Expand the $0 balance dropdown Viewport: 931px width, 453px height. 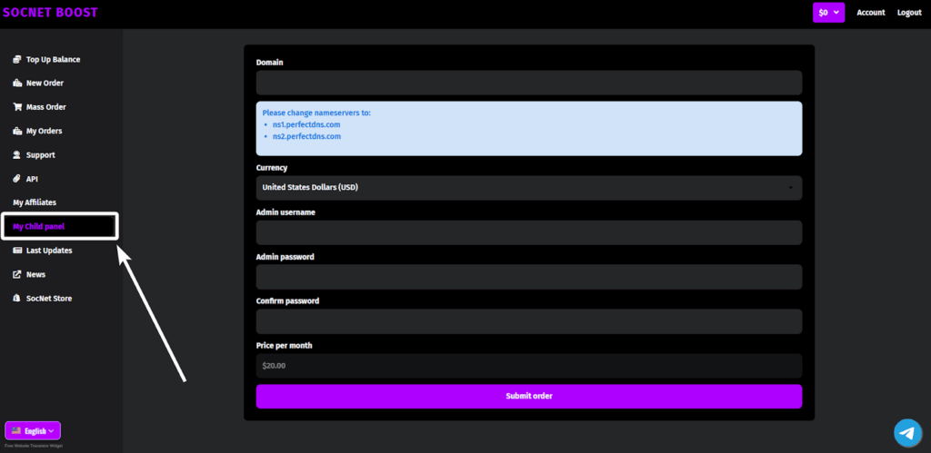coord(828,13)
